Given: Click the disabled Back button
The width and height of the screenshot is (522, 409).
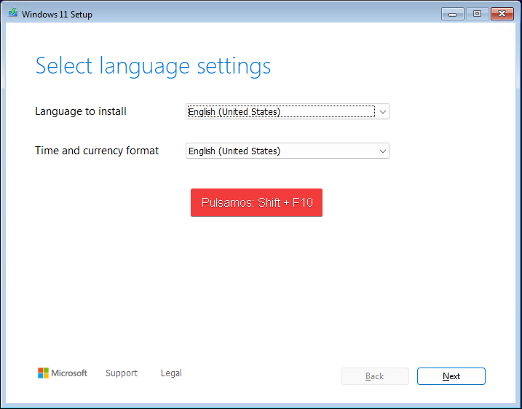Looking at the screenshot, I should [x=374, y=376].
